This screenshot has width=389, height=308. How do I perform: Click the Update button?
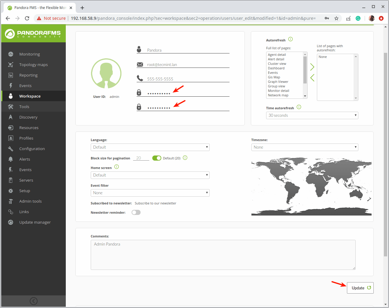tap(360, 288)
